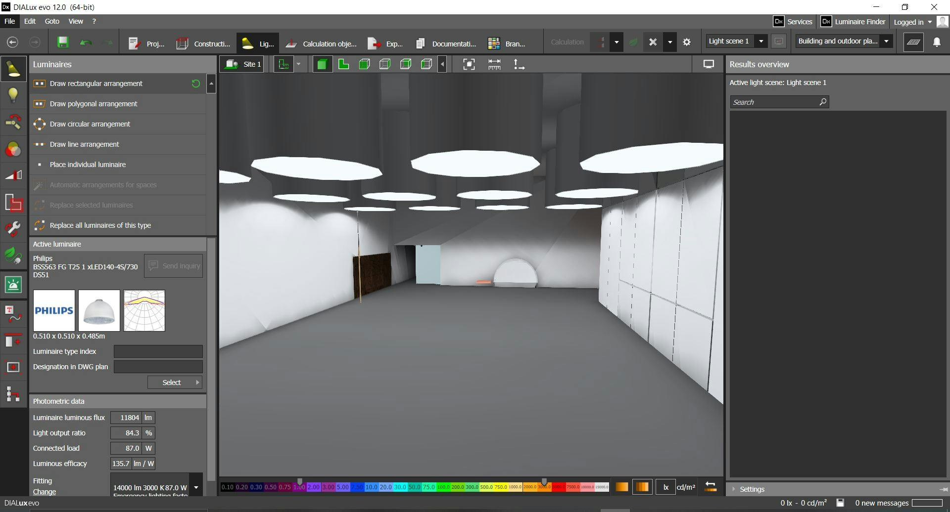Toggle the lx illuminance display mode

665,487
